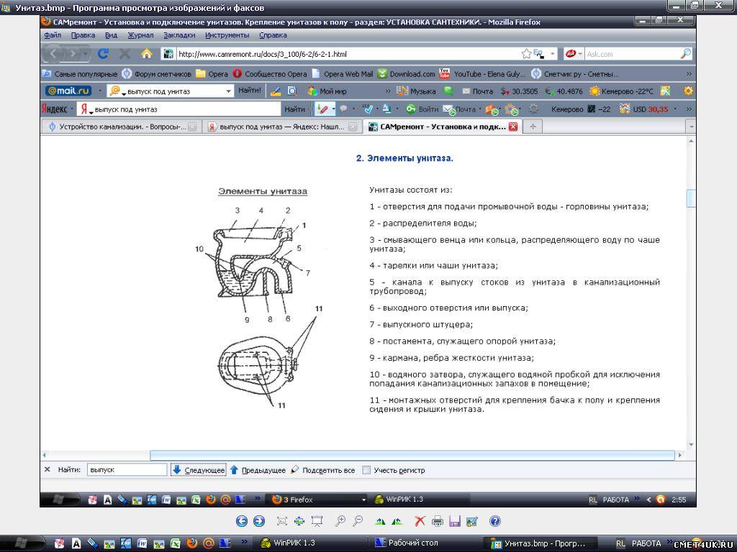The width and height of the screenshot is (737, 552).
Task: Expand the bookmarks toolbar overflow chevron
Action: (689, 73)
